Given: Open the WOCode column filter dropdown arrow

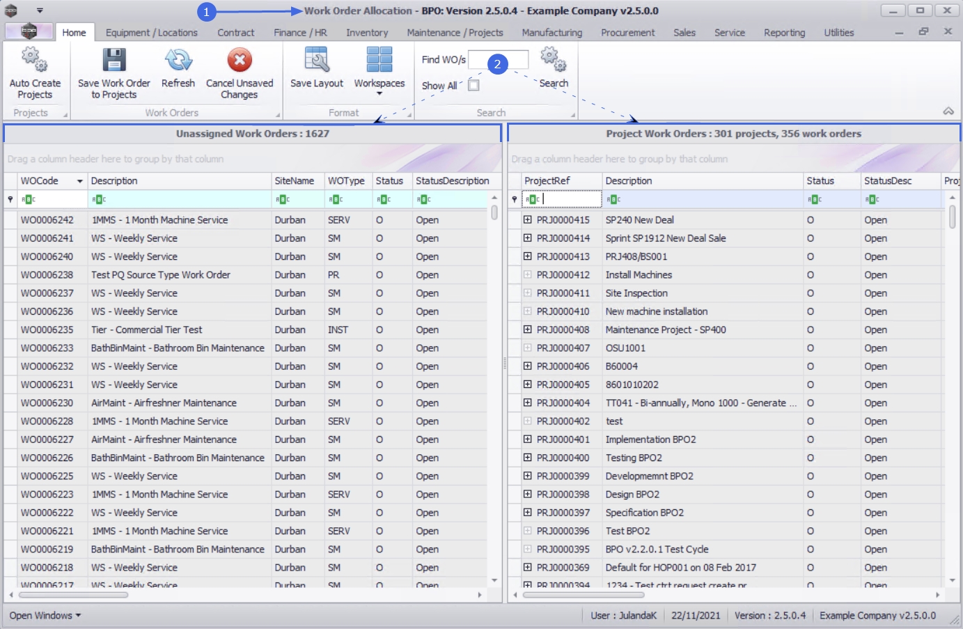Looking at the screenshot, I should pyautogui.click(x=79, y=181).
